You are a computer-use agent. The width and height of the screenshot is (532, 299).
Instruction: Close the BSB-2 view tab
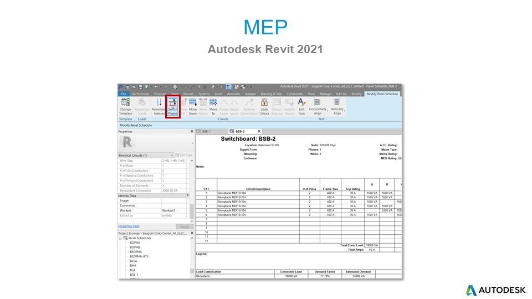tap(259, 132)
